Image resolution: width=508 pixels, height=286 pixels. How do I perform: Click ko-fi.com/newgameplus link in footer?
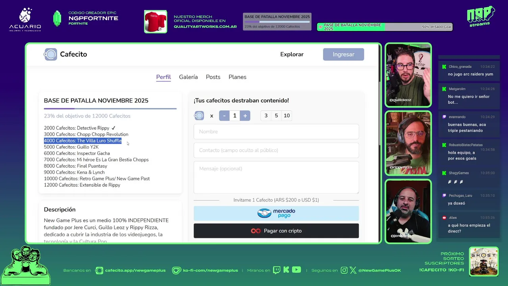tap(210, 271)
